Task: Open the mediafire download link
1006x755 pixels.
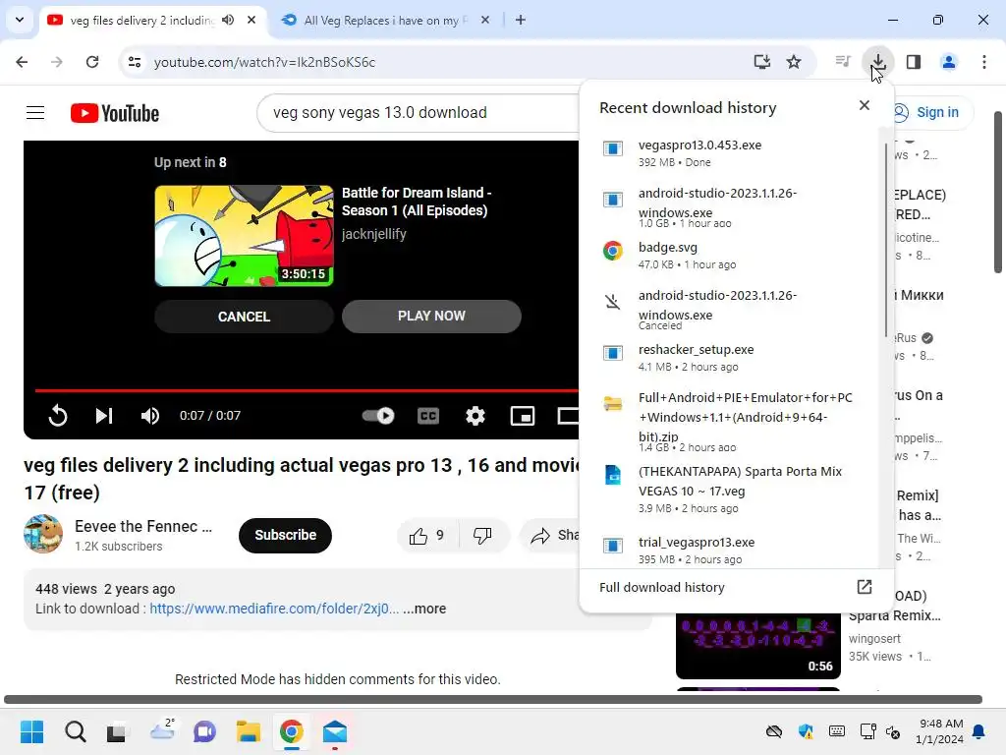Action: pyautogui.click(x=274, y=609)
